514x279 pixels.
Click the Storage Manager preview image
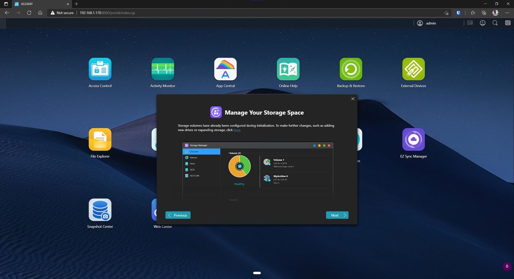coord(258,171)
